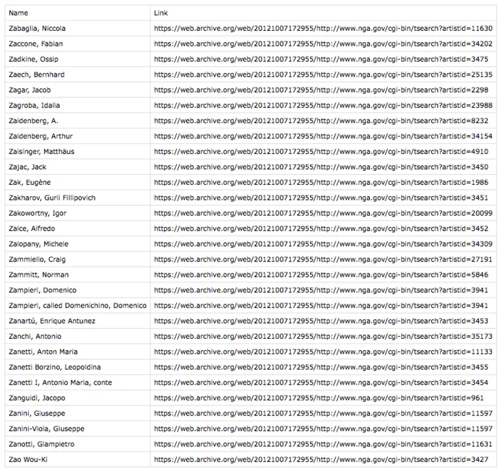Open the link ending in artistid=961
This screenshot has width=503, height=474.
click(x=319, y=398)
